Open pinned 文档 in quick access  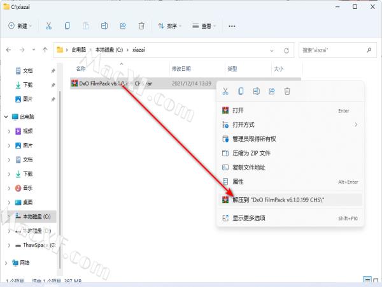click(28, 71)
